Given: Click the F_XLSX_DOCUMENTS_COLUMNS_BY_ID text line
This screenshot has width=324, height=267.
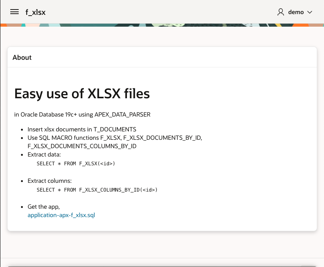Looking at the screenshot, I should point(82,146).
